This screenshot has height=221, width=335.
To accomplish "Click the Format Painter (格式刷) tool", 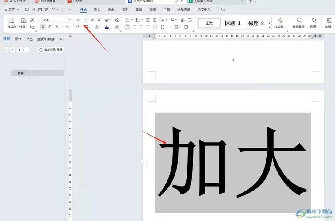I will click(12, 23).
